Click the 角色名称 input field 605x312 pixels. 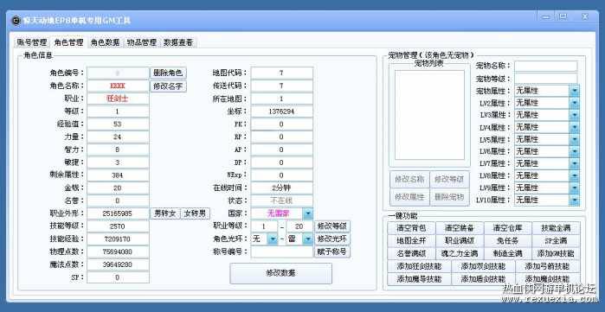(x=118, y=86)
